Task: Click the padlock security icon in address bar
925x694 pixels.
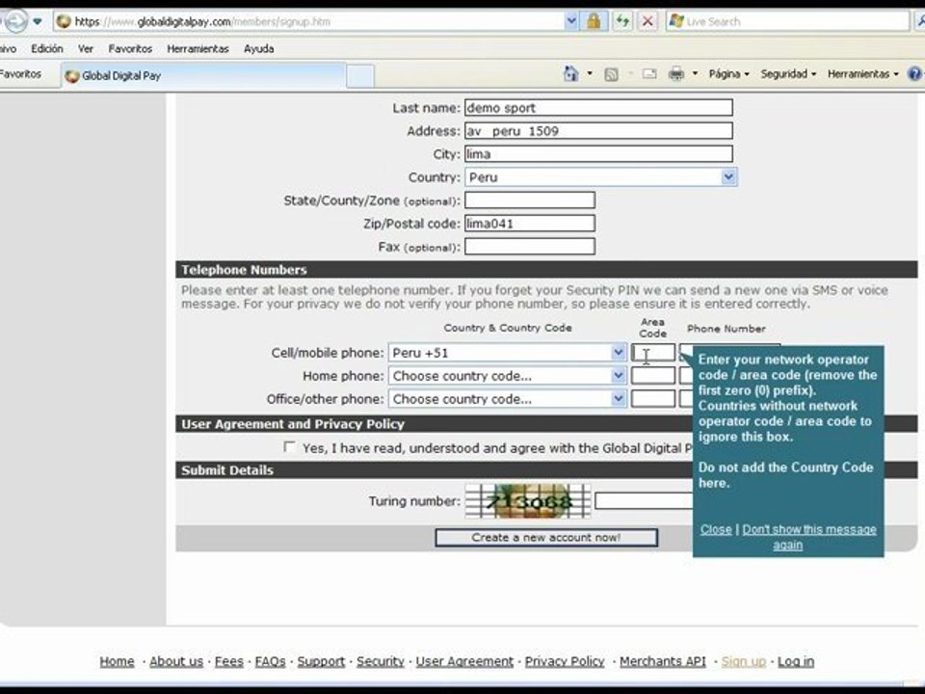Action: (x=594, y=22)
